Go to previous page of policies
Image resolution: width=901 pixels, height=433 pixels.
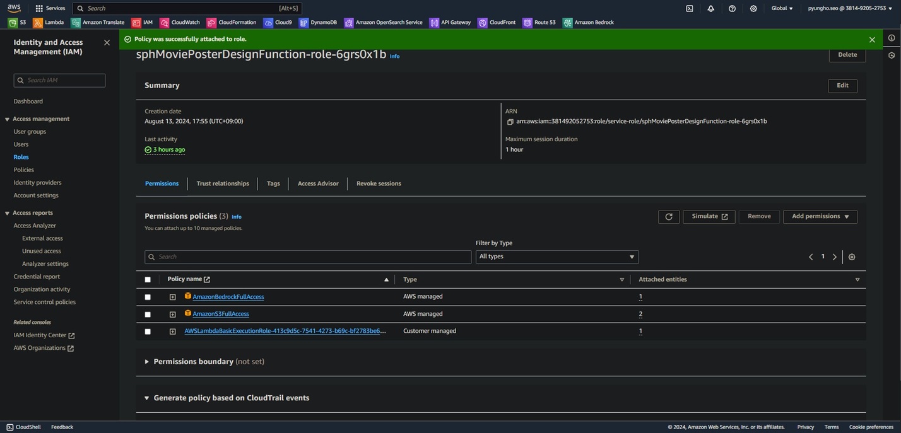(811, 257)
